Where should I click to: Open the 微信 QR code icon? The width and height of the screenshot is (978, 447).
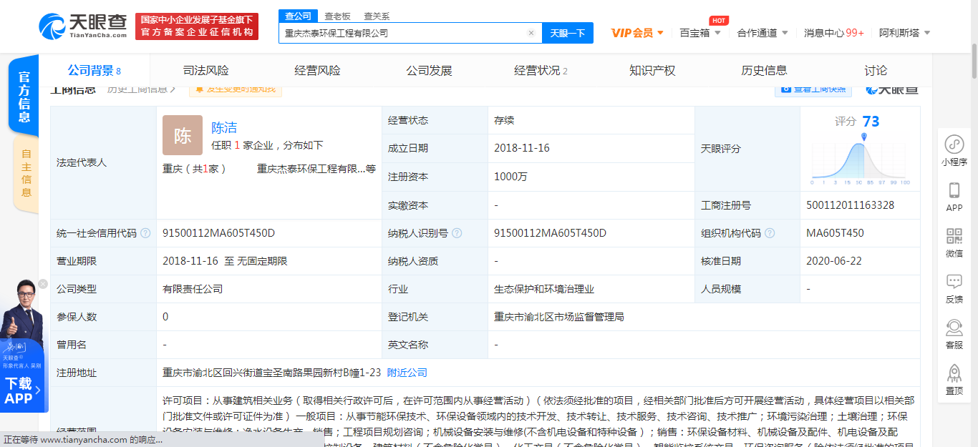954,236
